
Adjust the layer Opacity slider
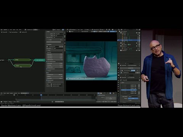[x=133, y=99]
